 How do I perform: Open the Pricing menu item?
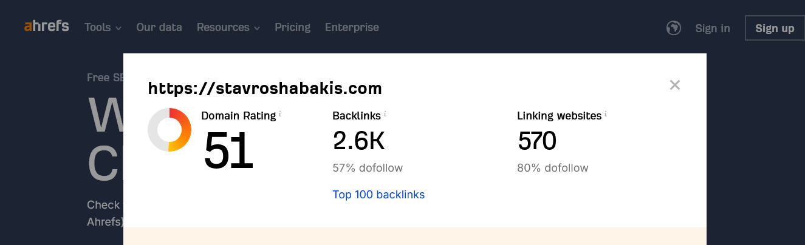pos(292,27)
